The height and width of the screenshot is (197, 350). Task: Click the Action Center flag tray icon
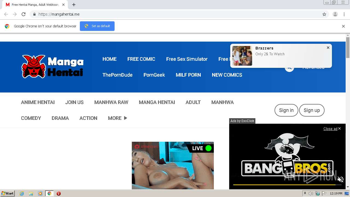pos(324,193)
